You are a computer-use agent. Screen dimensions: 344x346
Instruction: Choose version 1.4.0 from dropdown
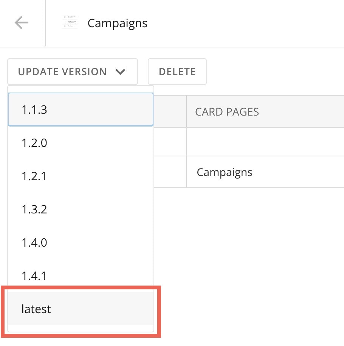coord(81,243)
